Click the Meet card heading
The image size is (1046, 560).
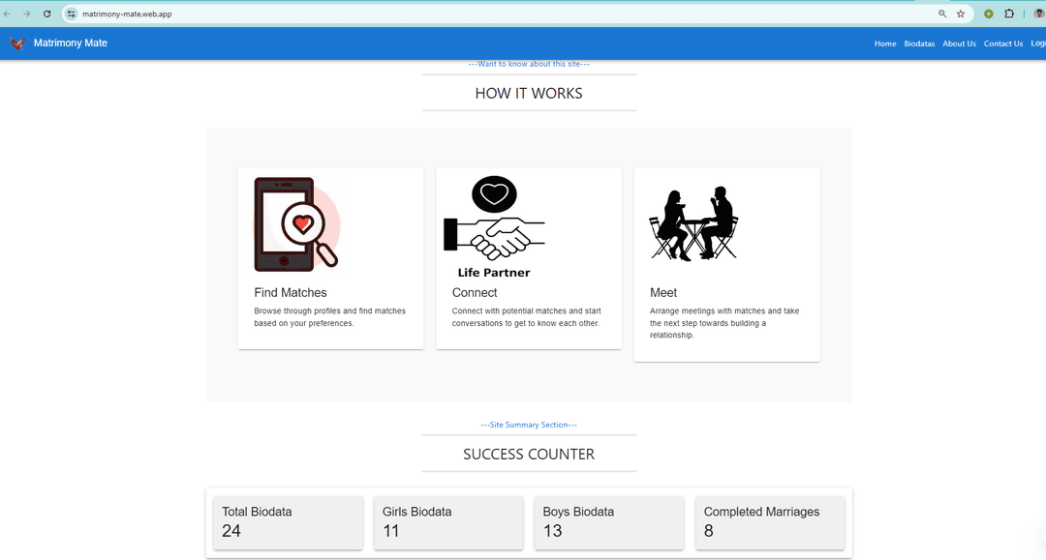coord(663,293)
